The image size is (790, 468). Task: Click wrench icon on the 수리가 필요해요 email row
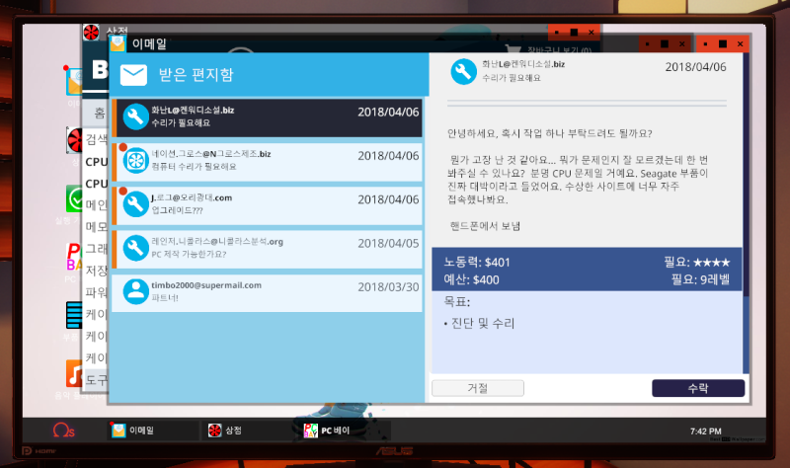click(135, 117)
